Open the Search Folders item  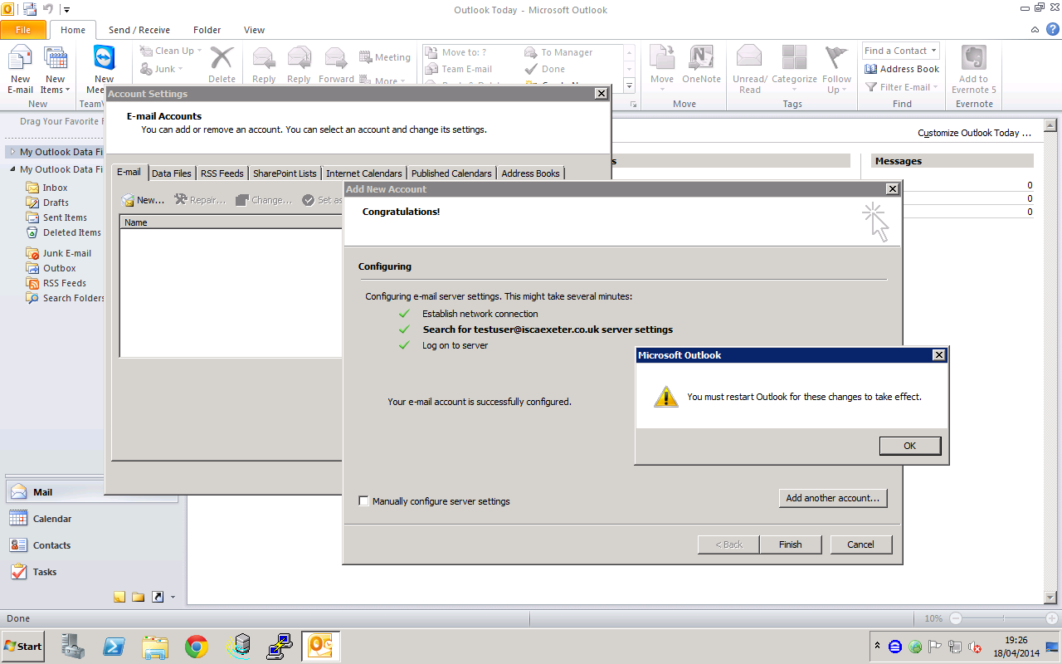66,298
